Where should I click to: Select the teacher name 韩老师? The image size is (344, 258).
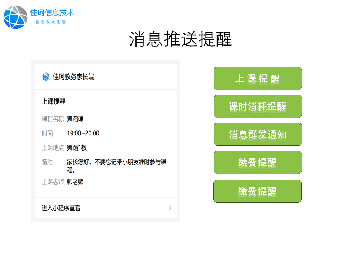click(x=75, y=182)
